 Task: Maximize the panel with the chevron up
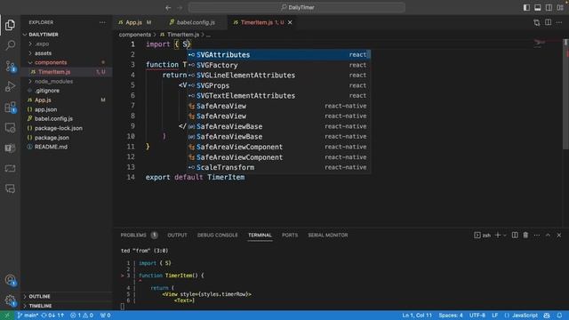(548, 235)
